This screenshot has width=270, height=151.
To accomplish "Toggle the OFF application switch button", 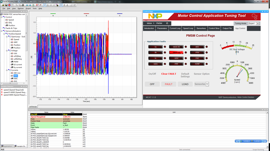I will point(152,84).
